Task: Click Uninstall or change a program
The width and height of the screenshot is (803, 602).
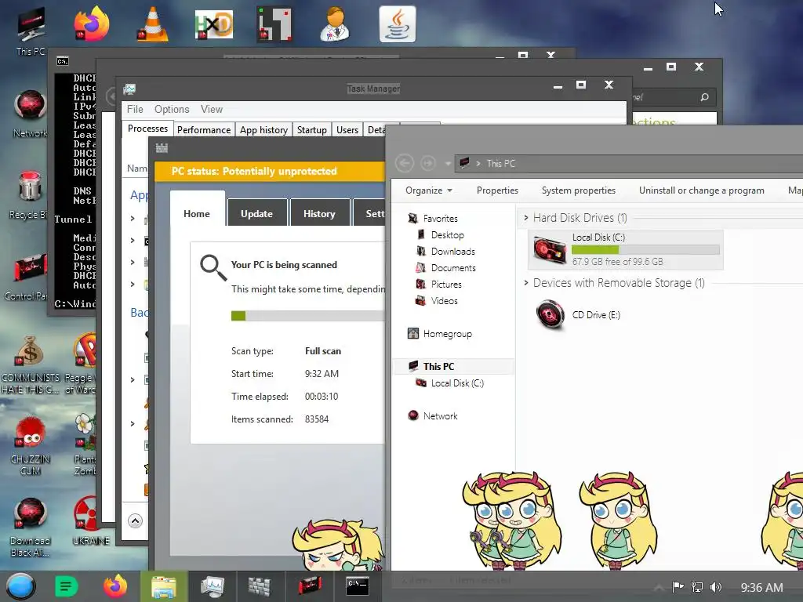Action: pos(702,190)
